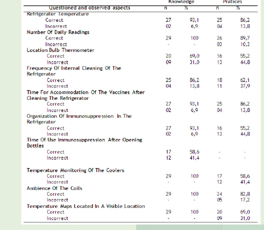Image resolution: width=264 pixels, height=230 pixels.
Task: Click 'Questioned and observed aspects' header text
Action: tap(89, 8)
